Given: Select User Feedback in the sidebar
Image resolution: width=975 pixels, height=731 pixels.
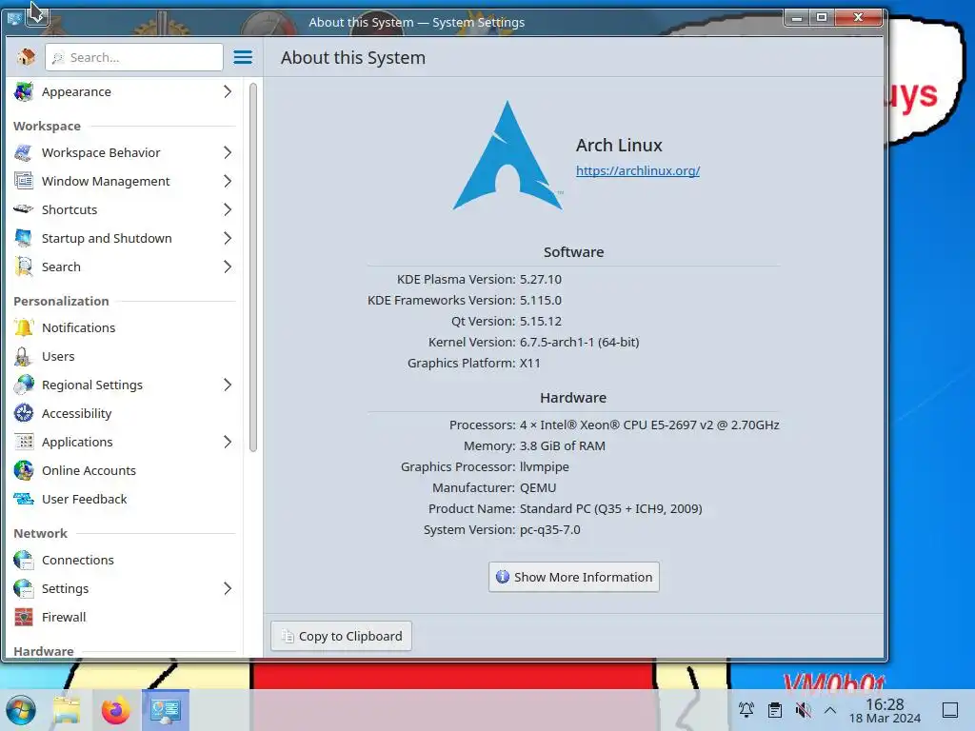Looking at the screenshot, I should pyautogui.click(x=125, y=499).
